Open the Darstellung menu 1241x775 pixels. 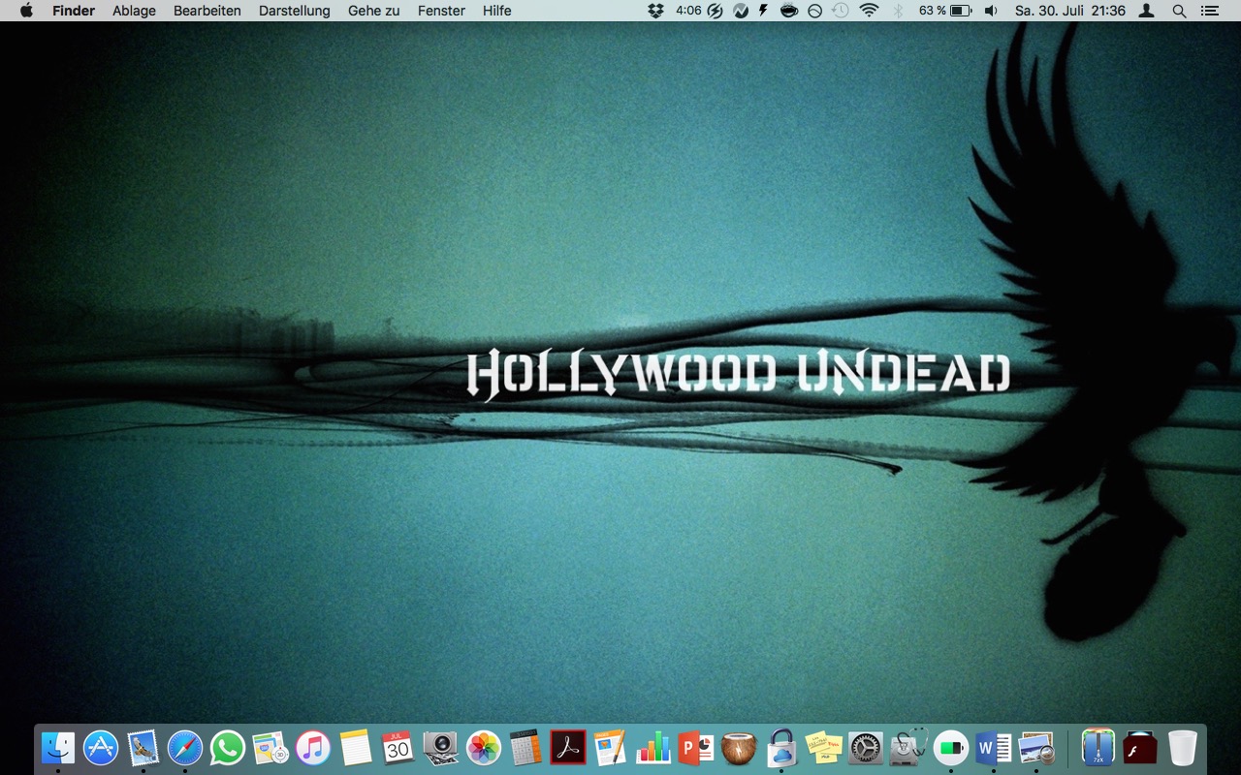tap(294, 11)
